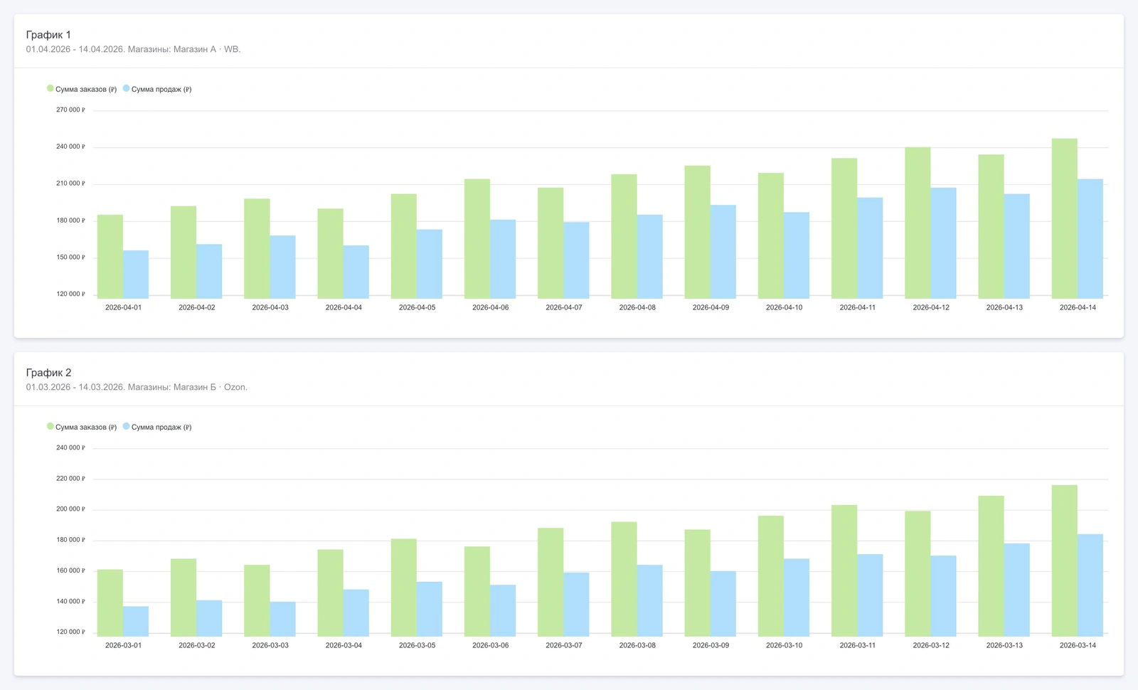Click the 2026-04-13 axis label
Viewport: 1138px width, 690px height.
[x=1004, y=307]
